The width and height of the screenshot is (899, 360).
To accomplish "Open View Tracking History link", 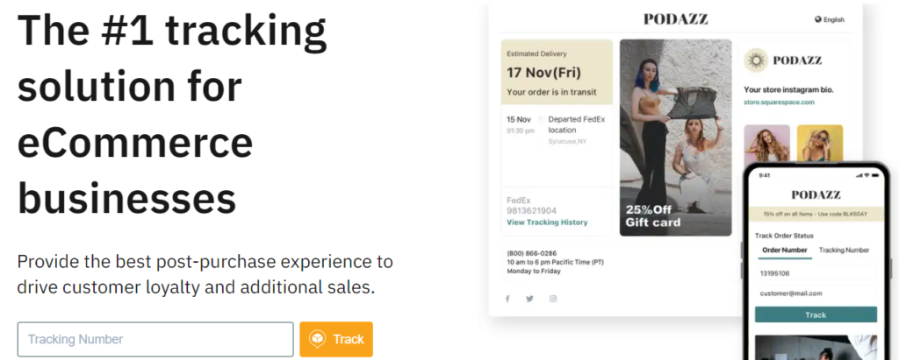I will (547, 222).
